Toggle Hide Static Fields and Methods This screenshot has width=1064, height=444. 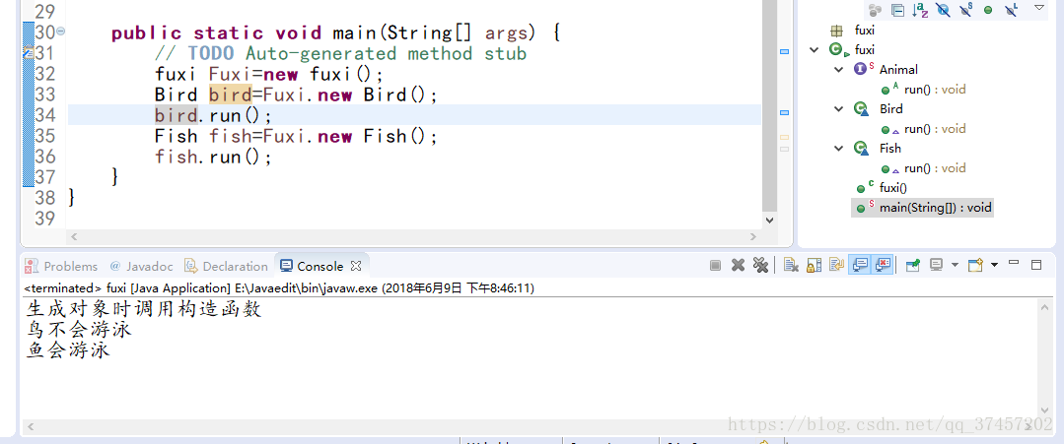click(965, 10)
